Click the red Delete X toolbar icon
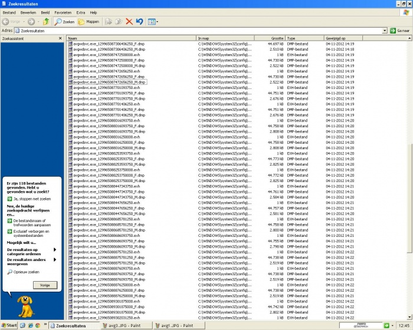Viewport: 413px width, 330px height. 129,21
